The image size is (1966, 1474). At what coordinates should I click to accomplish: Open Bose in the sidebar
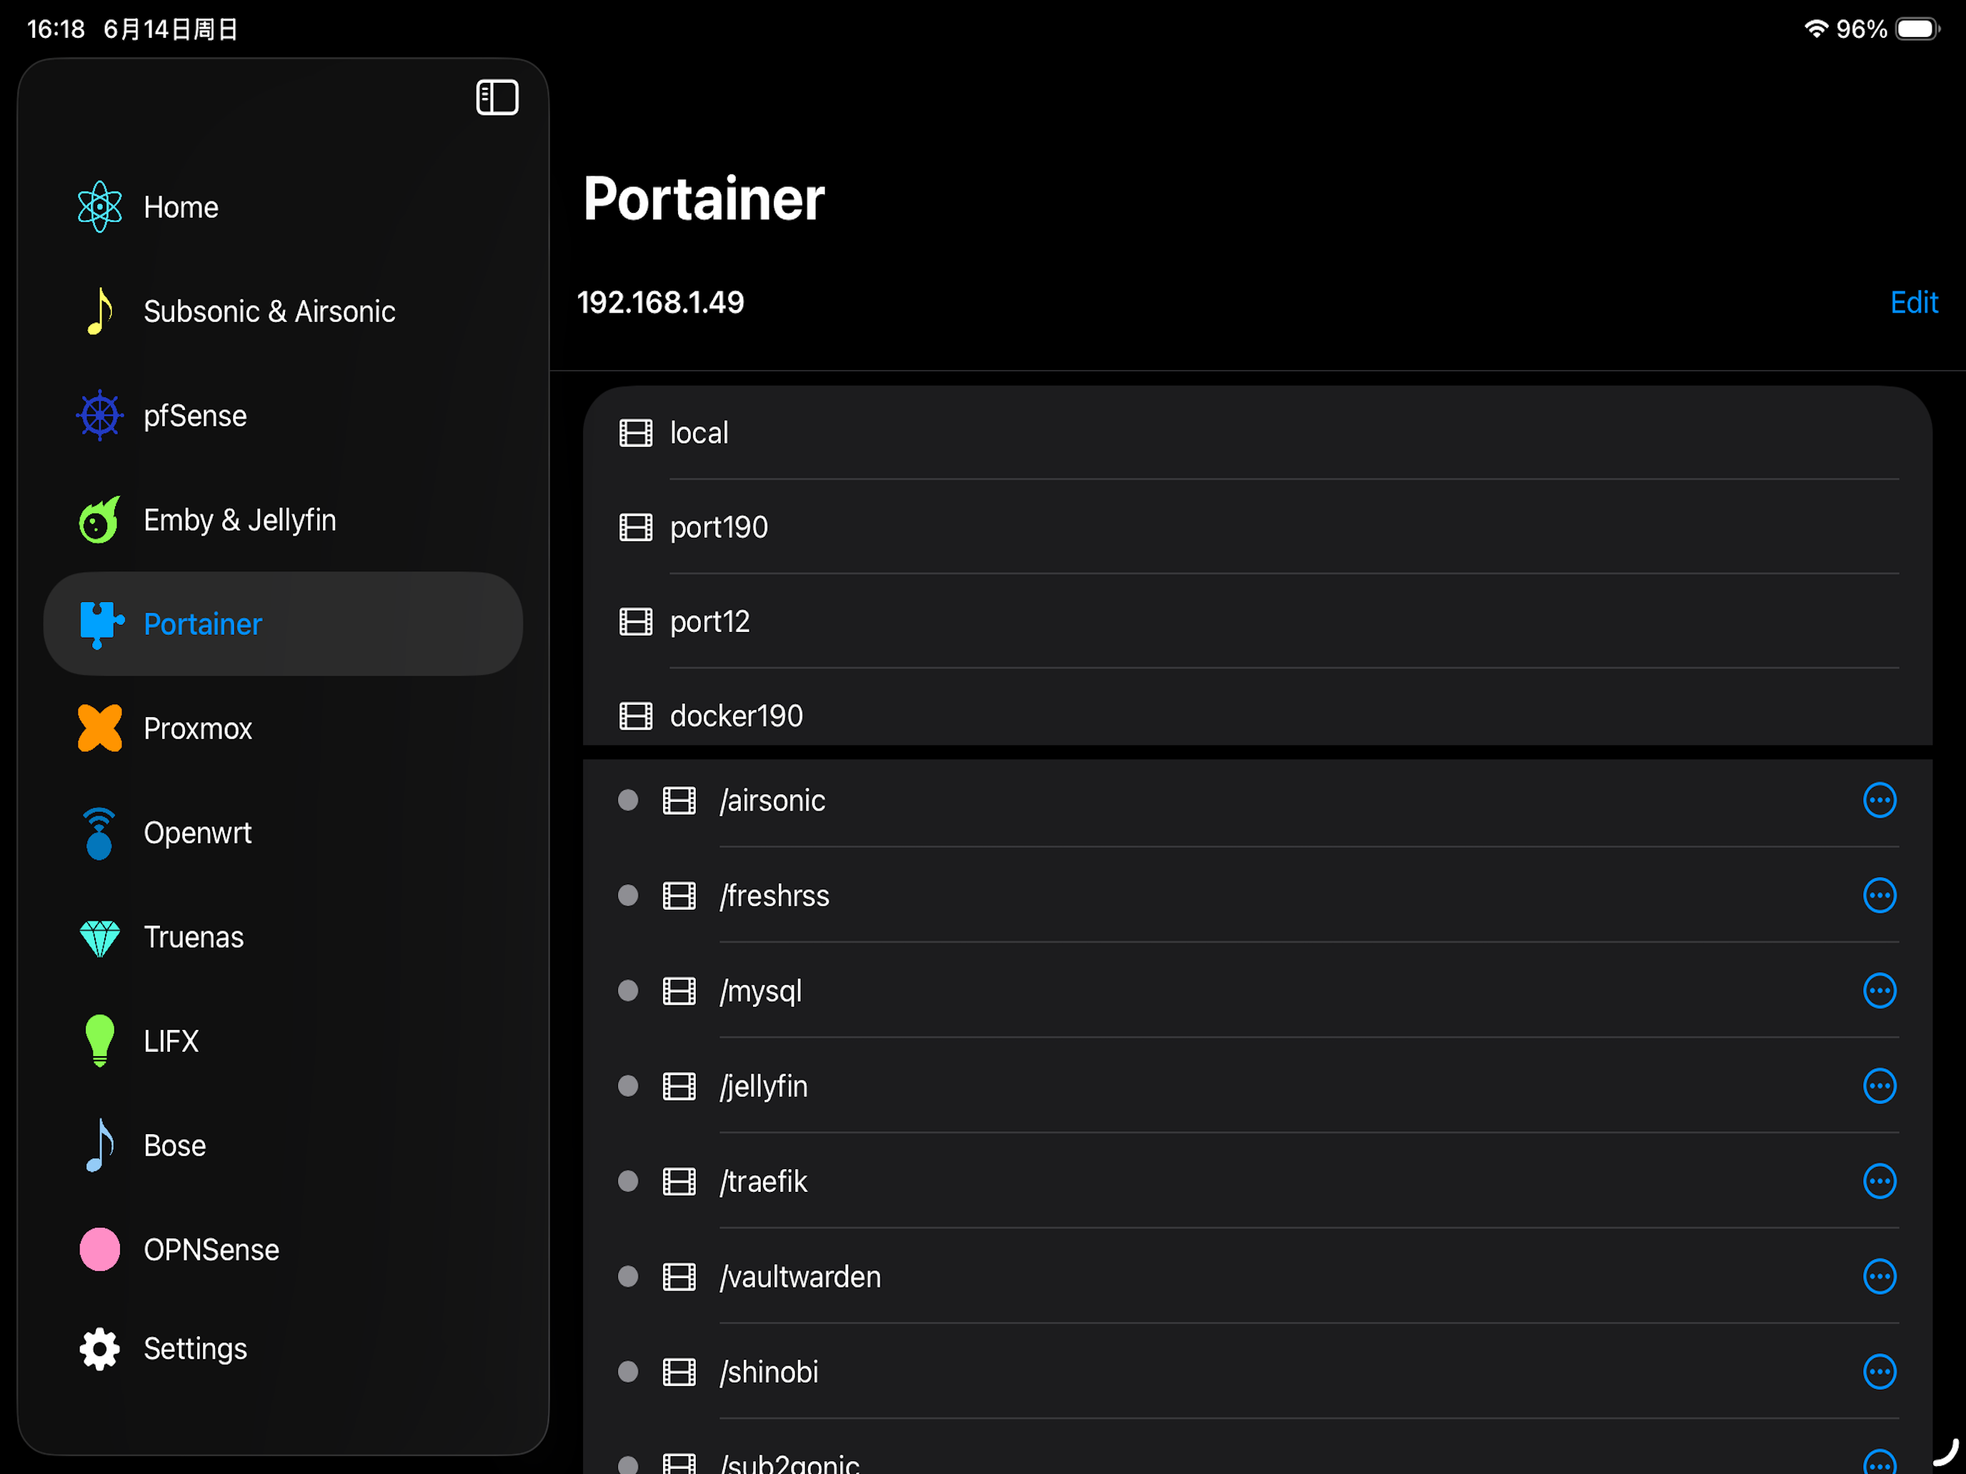pos(283,1145)
